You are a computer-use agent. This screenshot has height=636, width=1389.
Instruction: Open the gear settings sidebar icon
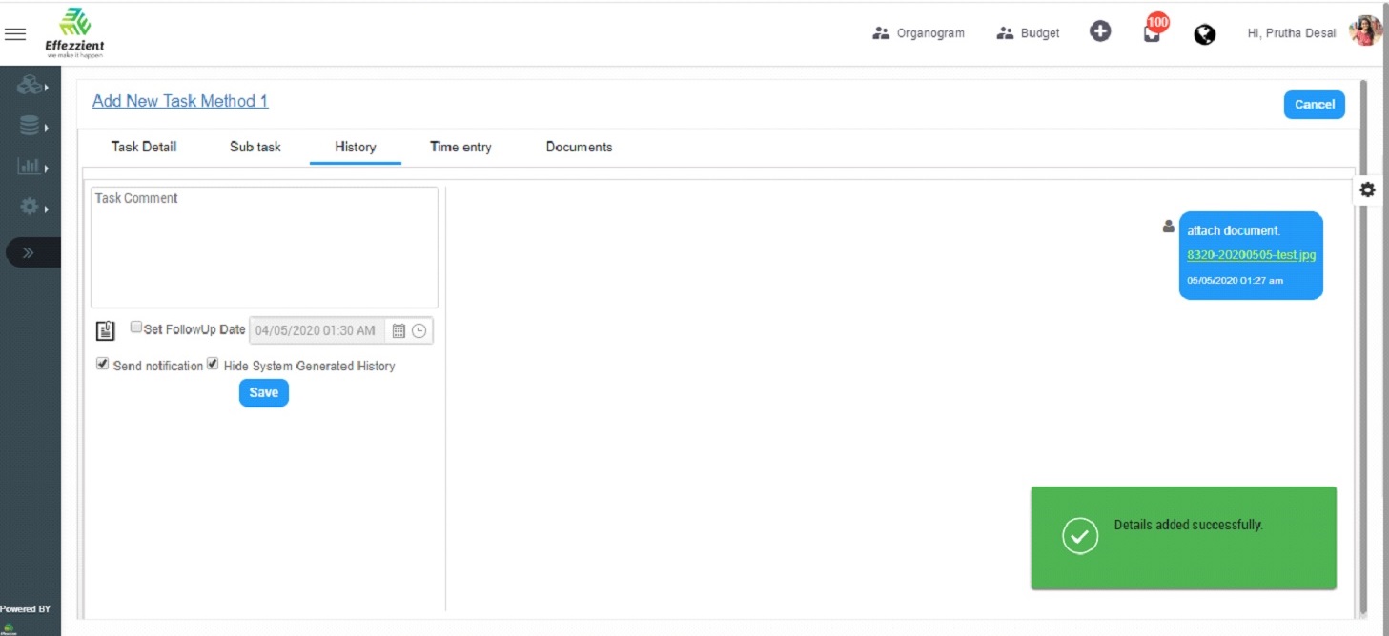point(31,207)
